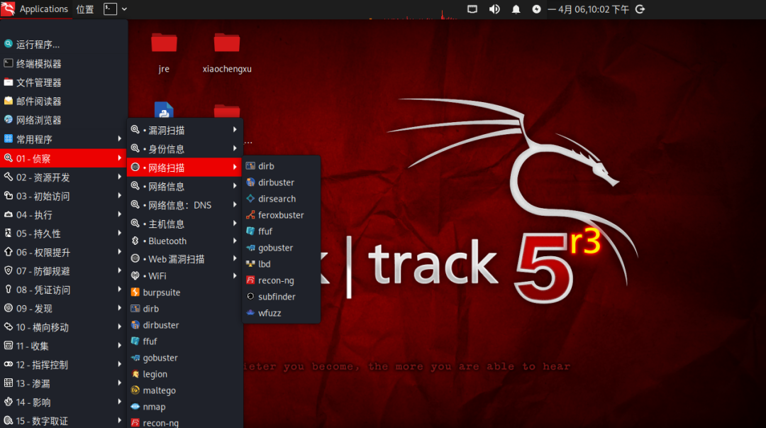The height and width of the screenshot is (428, 766).
Task: Open notifications bell icon
Action: (x=516, y=9)
